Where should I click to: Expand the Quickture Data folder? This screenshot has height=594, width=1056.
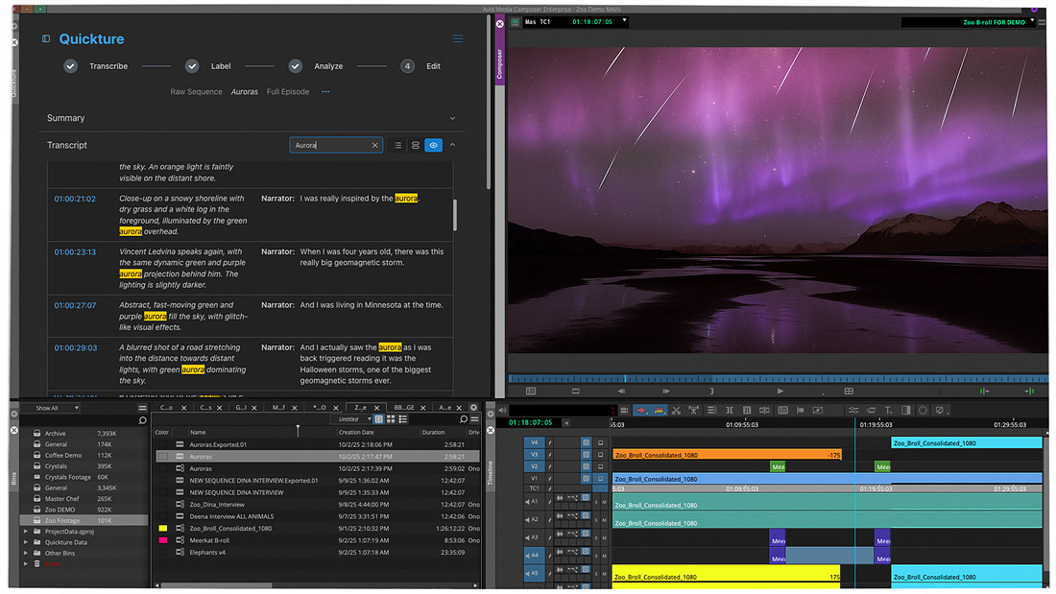26,542
